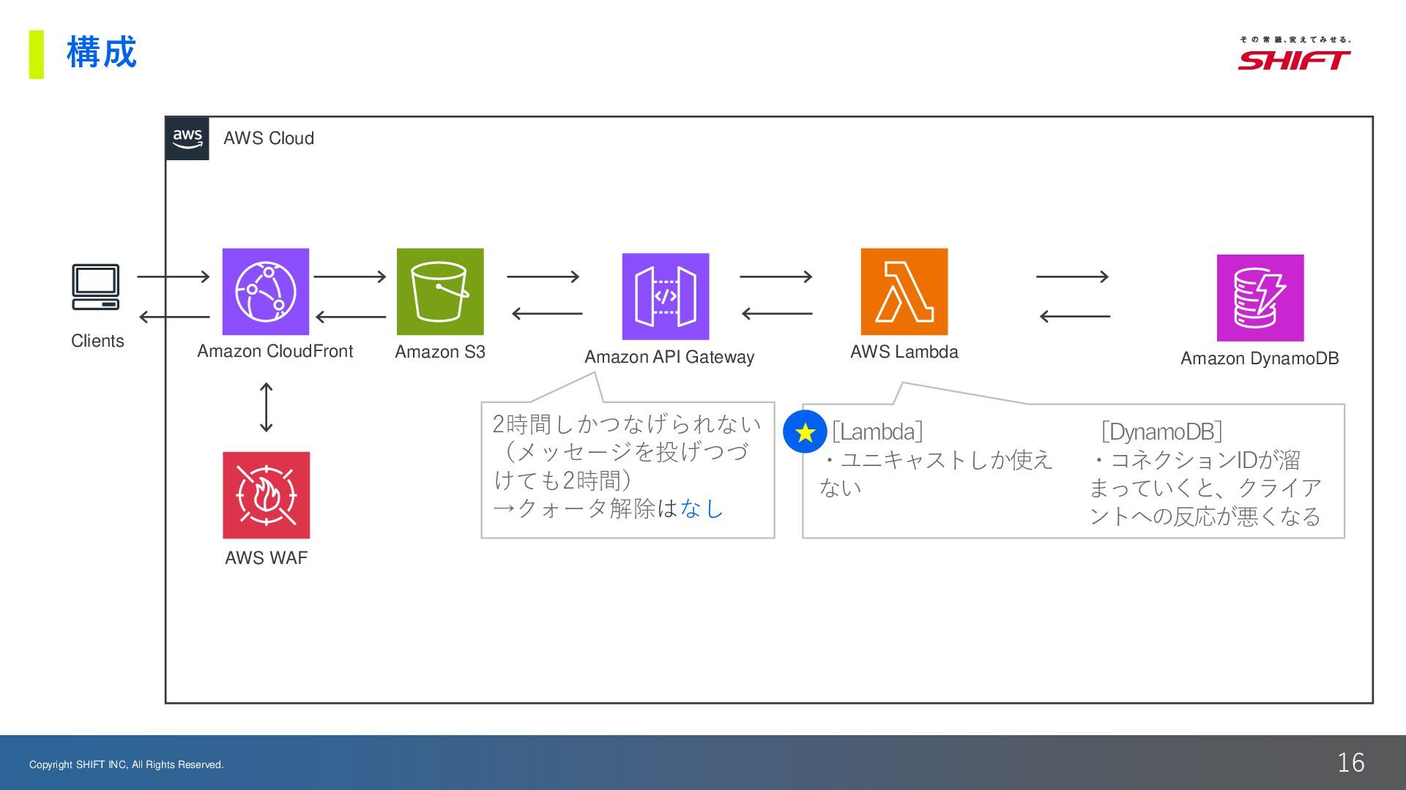This screenshot has width=1406, height=790.
Task: Click the red AWS WAF icon
Action: coord(266,495)
